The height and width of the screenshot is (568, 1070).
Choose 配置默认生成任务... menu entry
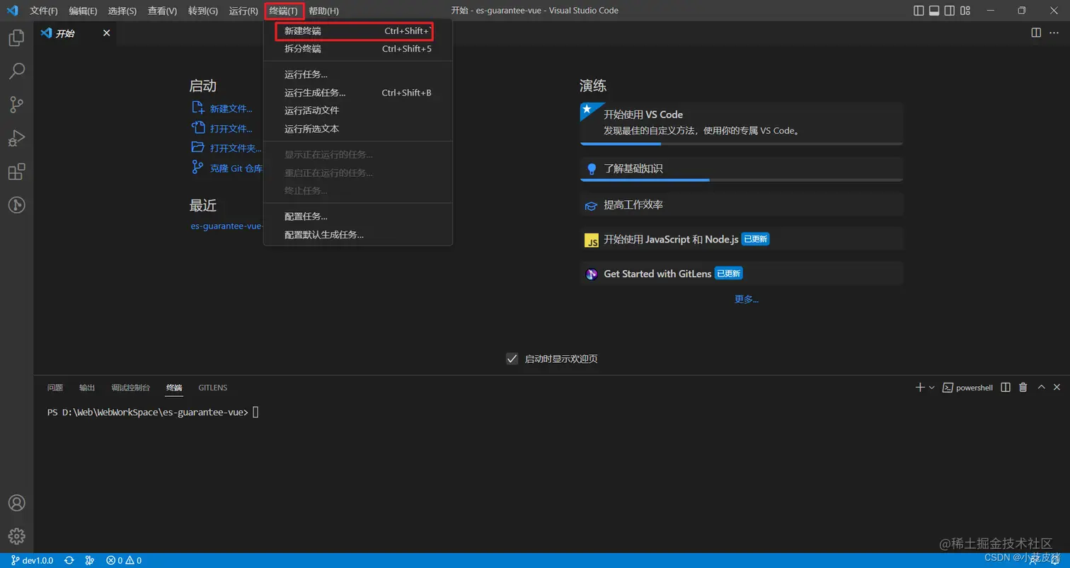pyautogui.click(x=357, y=234)
